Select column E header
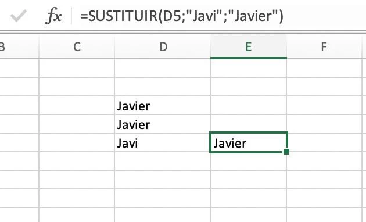 point(249,47)
